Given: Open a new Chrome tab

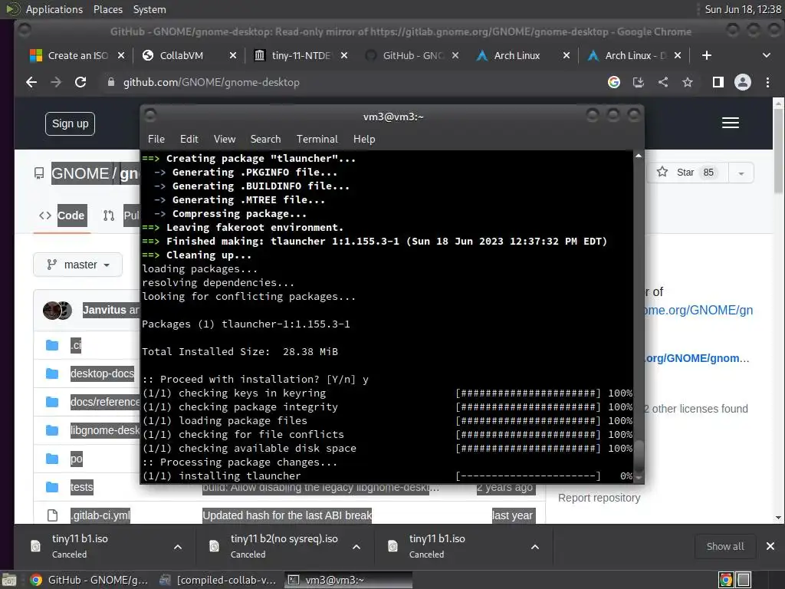Looking at the screenshot, I should pos(706,55).
